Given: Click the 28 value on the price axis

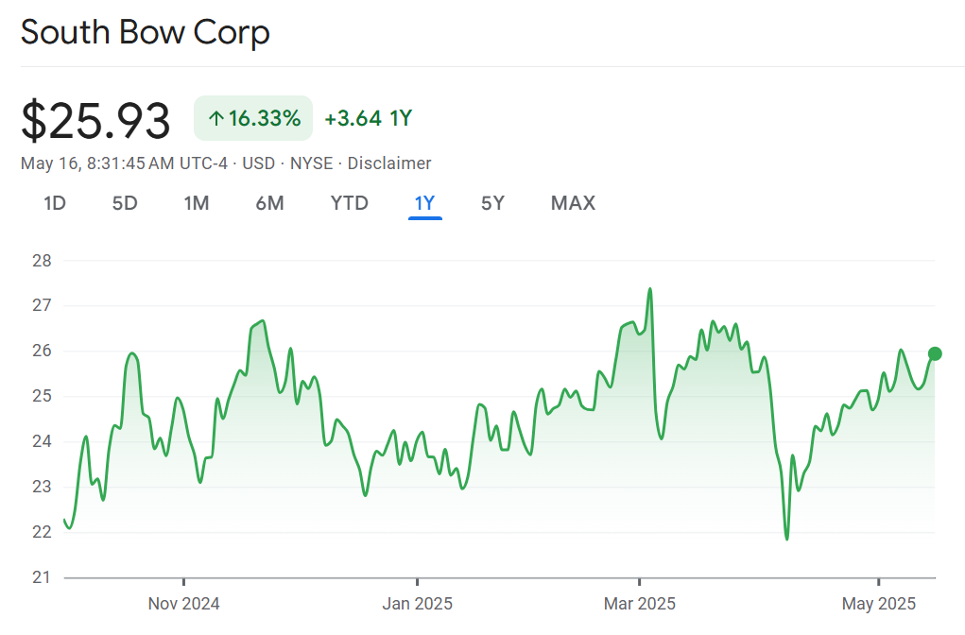Looking at the screenshot, I should point(43,261).
